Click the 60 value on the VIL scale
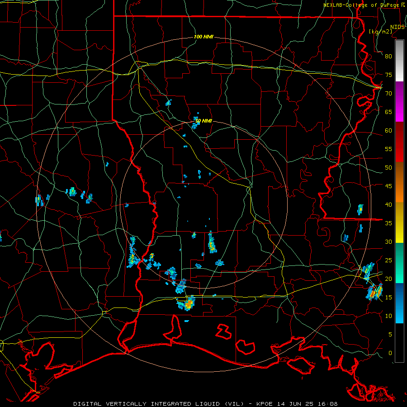 388,131
